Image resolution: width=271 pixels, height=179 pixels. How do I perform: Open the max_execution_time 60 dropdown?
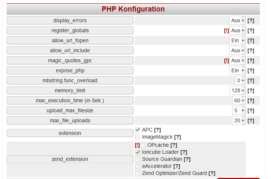[x=239, y=101]
